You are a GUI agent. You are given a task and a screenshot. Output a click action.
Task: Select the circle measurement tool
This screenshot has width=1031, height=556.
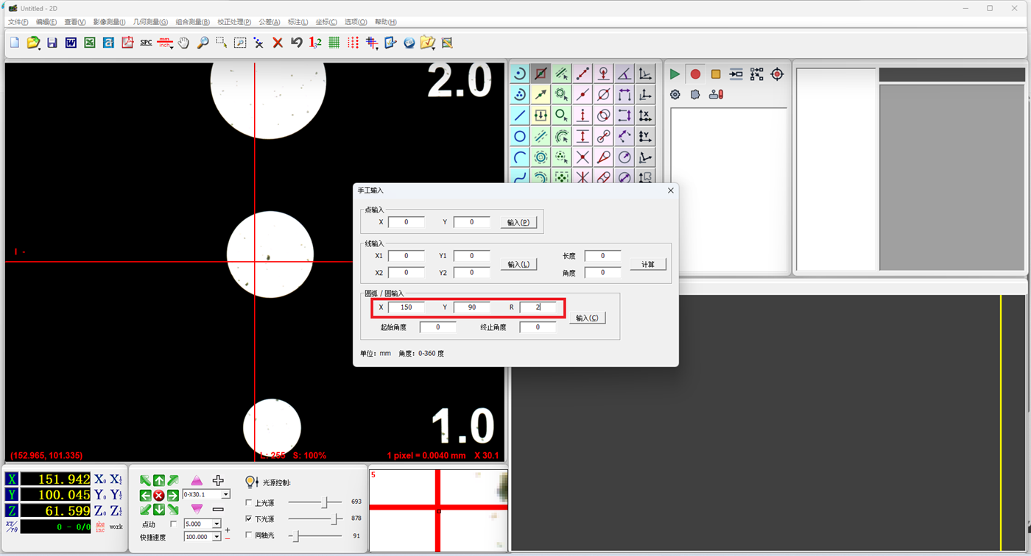coord(520,136)
